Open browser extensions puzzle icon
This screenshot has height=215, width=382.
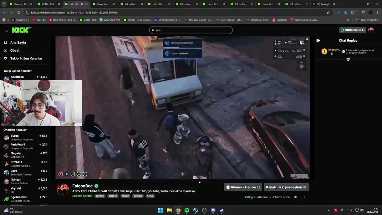pos(353,13)
